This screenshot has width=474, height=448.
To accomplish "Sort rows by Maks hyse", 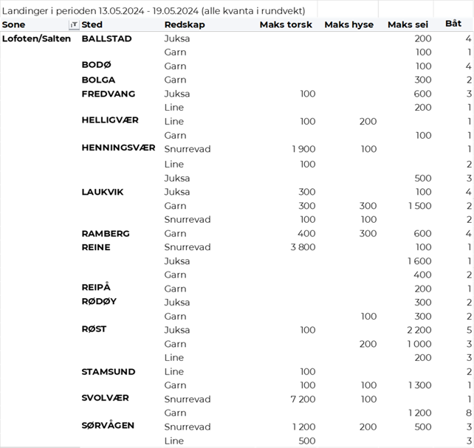I will [348, 25].
